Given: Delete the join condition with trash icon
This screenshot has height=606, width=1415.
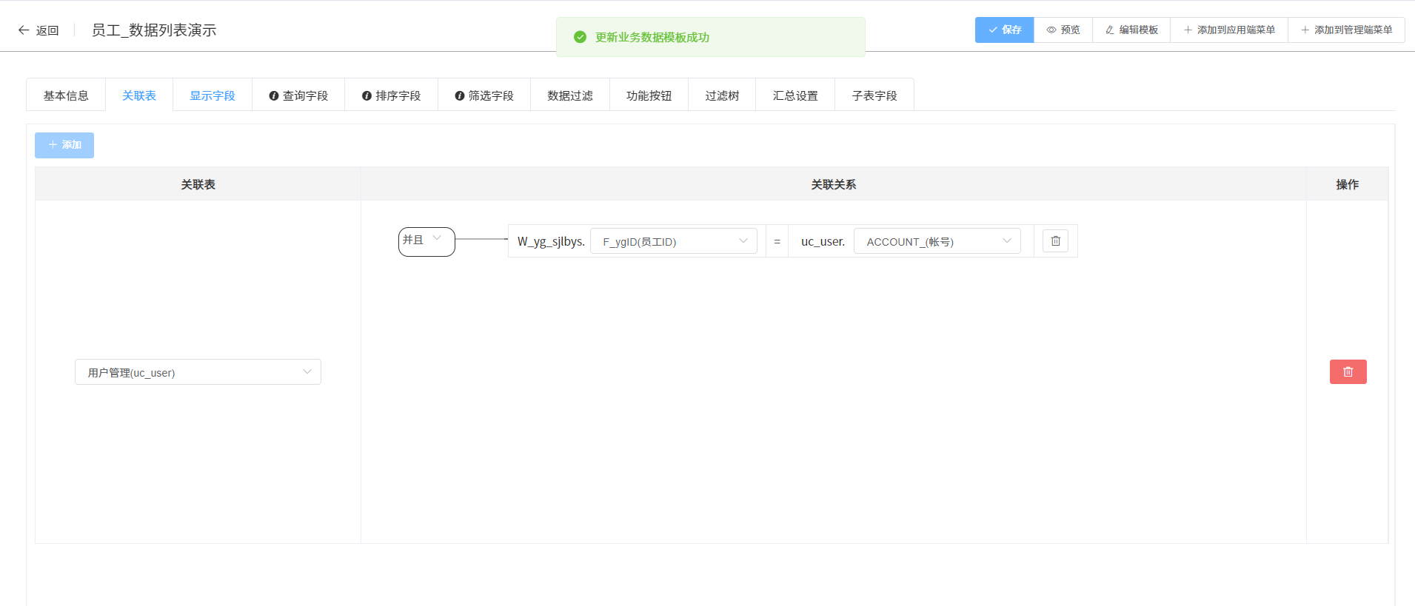Looking at the screenshot, I should point(1055,241).
